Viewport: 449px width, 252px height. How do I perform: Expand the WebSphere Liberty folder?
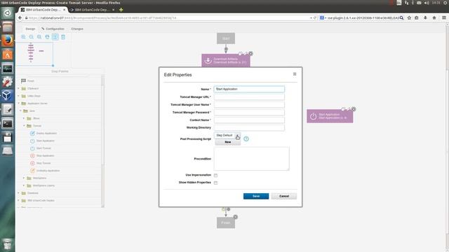(x=24, y=185)
